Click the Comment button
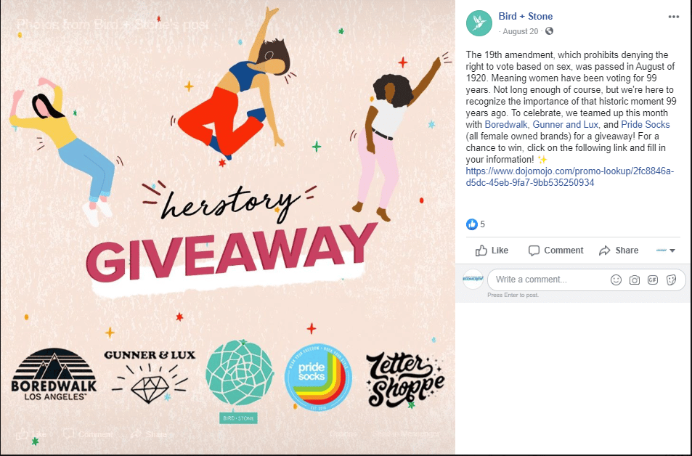The height and width of the screenshot is (456, 692). (555, 251)
